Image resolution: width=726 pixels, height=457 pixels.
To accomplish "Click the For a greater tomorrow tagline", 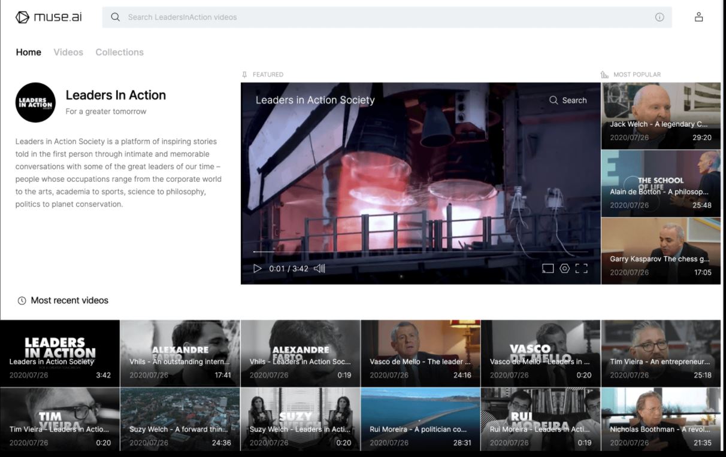I will (106, 111).
